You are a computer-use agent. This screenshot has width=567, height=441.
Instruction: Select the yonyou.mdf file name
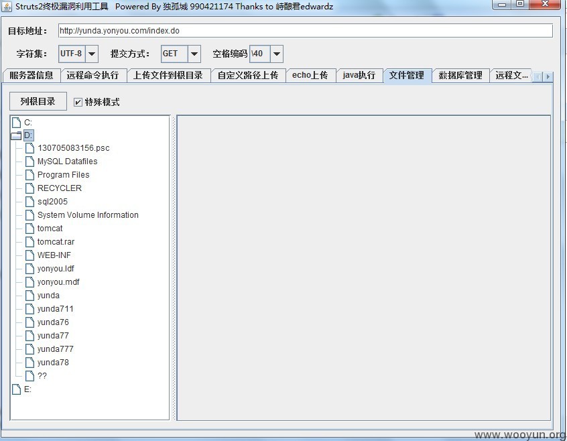coord(58,282)
